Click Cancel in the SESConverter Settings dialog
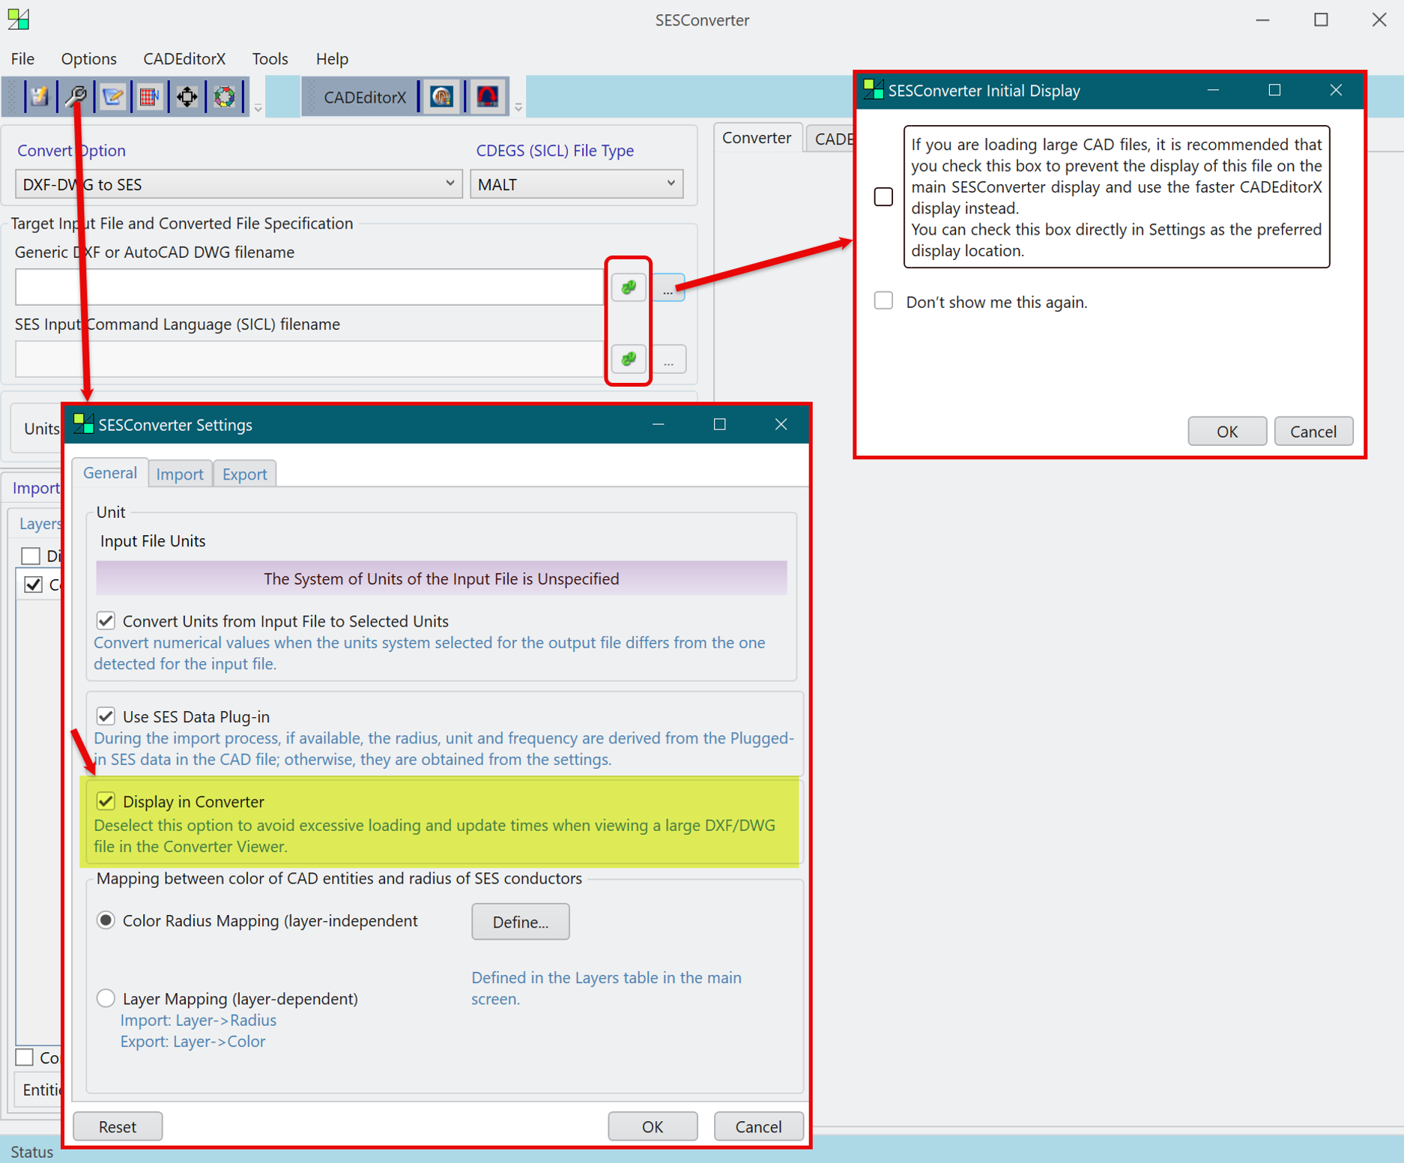The height and width of the screenshot is (1163, 1404). [x=758, y=1126]
